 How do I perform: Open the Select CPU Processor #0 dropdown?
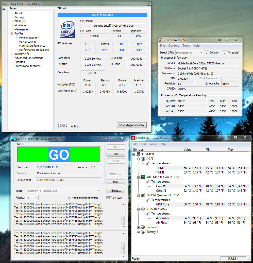click(x=201, y=53)
